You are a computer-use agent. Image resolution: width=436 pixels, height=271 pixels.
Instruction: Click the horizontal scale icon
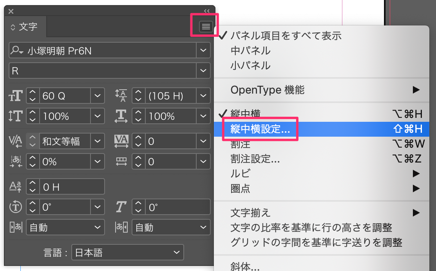[121, 116]
